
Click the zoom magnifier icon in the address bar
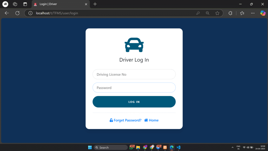(x=208, y=13)
